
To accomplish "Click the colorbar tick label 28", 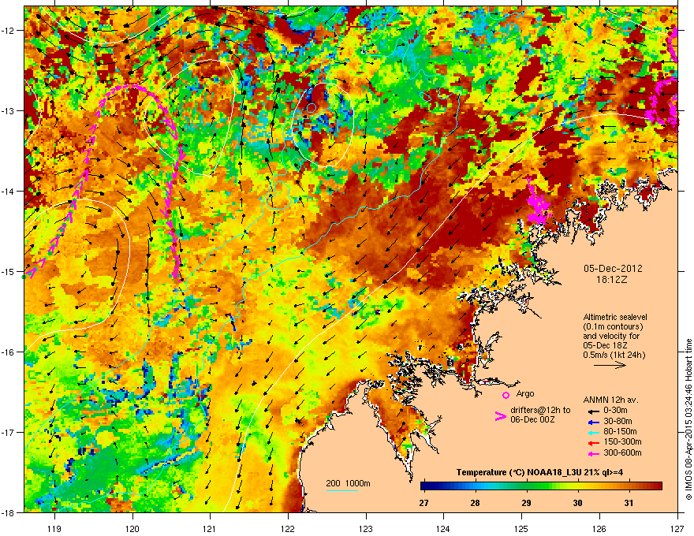I will 475,503.
